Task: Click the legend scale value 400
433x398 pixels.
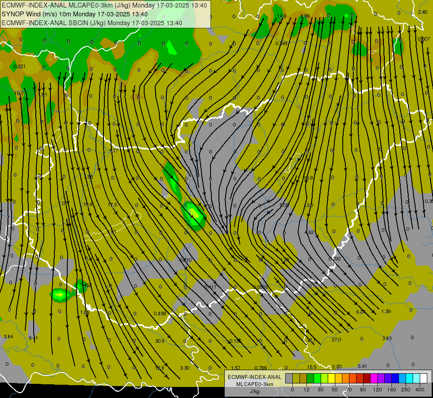Action: pyautogui.click(x=420, y=390)
